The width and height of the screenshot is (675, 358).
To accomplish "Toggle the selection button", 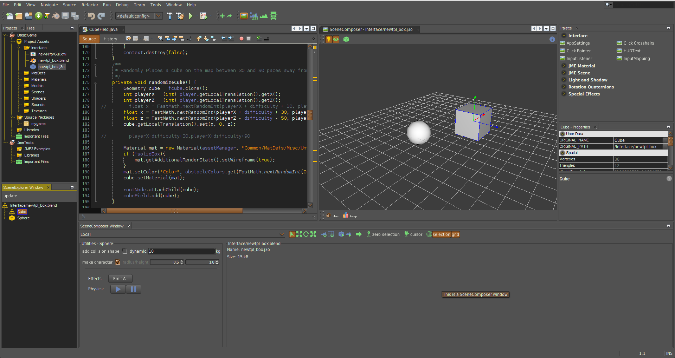I will [x=441, y=234].
